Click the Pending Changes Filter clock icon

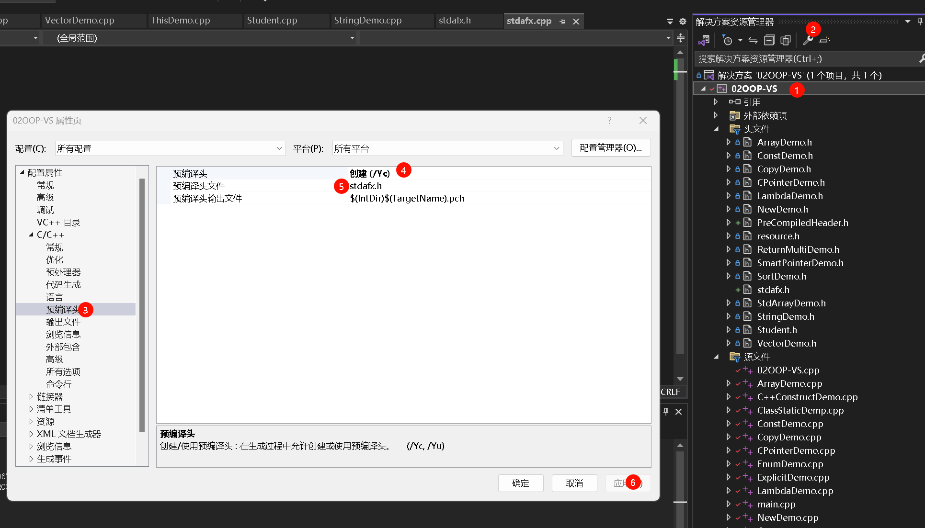pos(727,40)
